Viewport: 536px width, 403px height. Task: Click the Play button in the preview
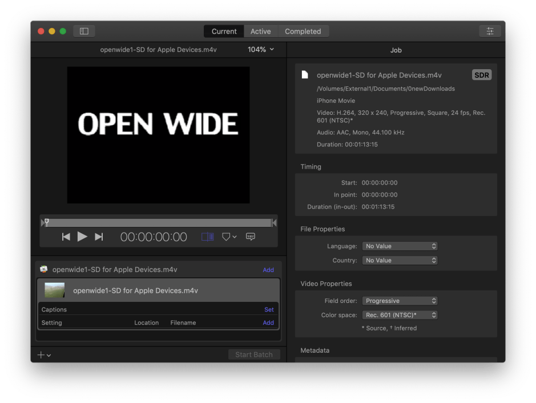(82, 236)
